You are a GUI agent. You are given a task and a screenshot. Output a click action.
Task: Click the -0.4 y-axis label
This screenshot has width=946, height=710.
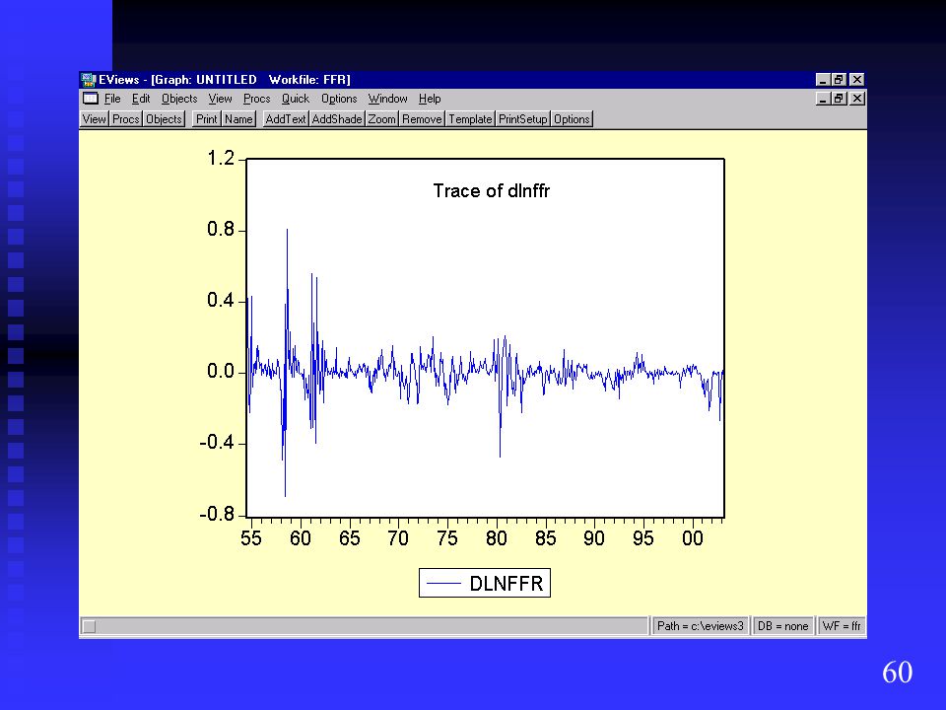point(217,443)
